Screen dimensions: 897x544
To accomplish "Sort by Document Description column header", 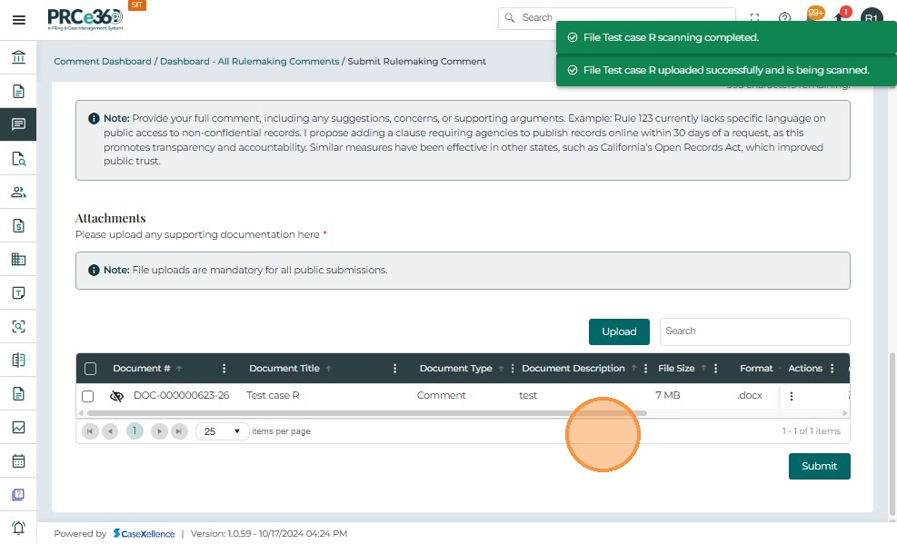I will pos(573,369).
